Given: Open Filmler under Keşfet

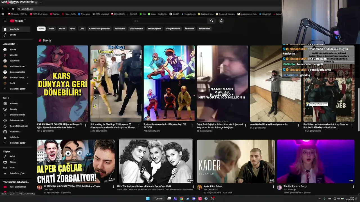Looking at the screenshot, I should (x=13, y=162).
